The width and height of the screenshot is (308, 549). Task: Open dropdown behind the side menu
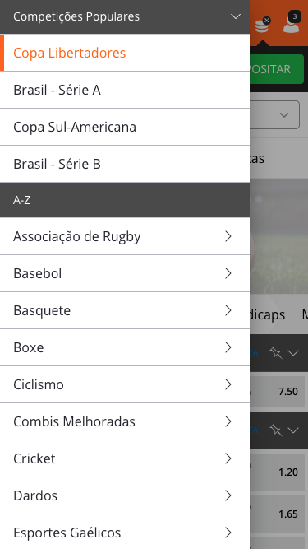click(274, 115)
